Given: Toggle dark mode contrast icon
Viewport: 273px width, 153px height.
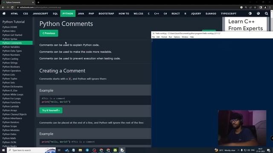Looking at the screenshot, I should [x=250, y=13].
